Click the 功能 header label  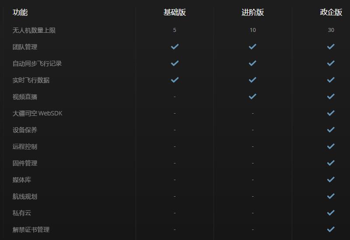20,12
